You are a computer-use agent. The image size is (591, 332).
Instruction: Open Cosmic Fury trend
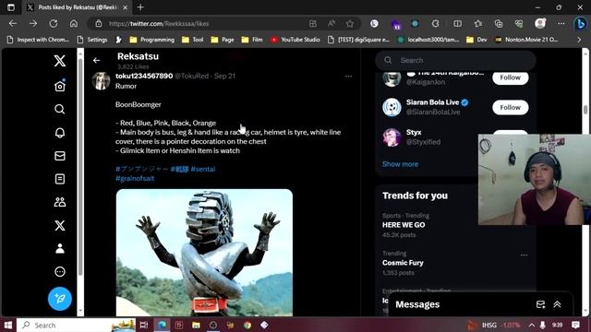403,263
